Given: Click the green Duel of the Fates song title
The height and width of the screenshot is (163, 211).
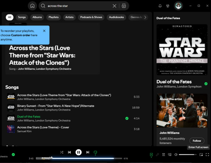Looking at the screenshot, I should tap(29, 117).
